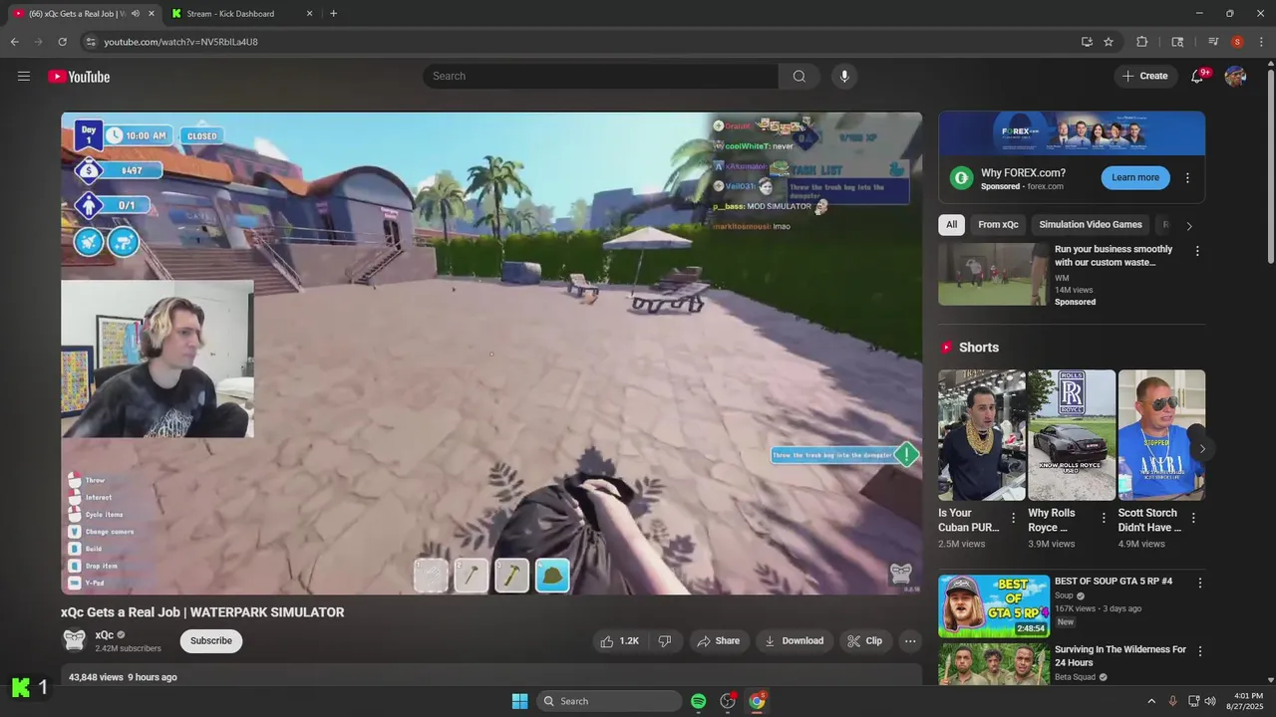Open Windows Start menu
The image size is (1276, 717).
[x=519, y=701]
